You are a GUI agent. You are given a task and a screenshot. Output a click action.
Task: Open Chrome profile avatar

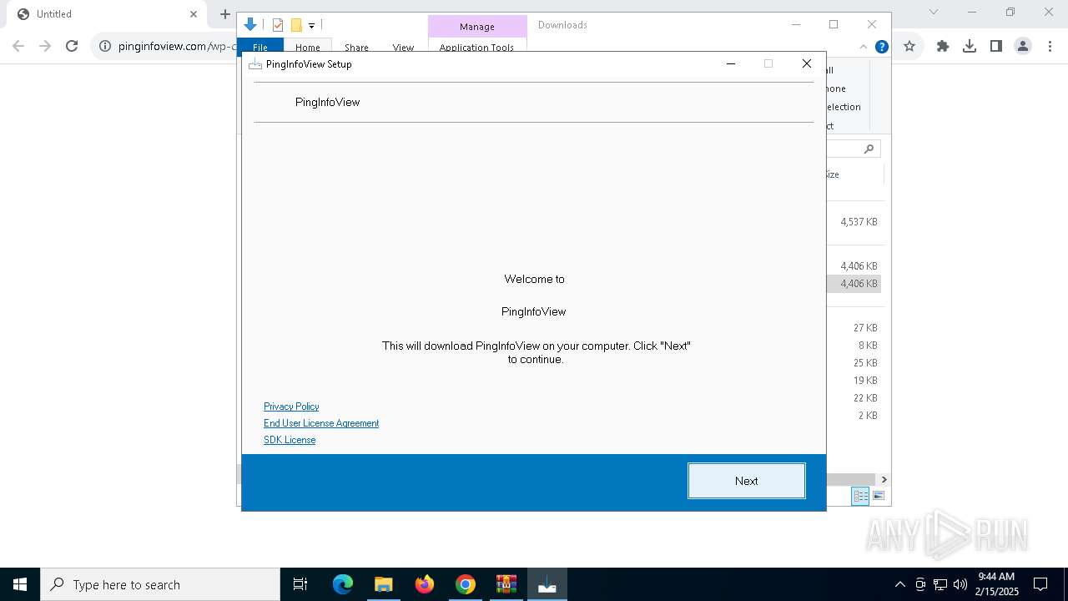coord(1023,47)
